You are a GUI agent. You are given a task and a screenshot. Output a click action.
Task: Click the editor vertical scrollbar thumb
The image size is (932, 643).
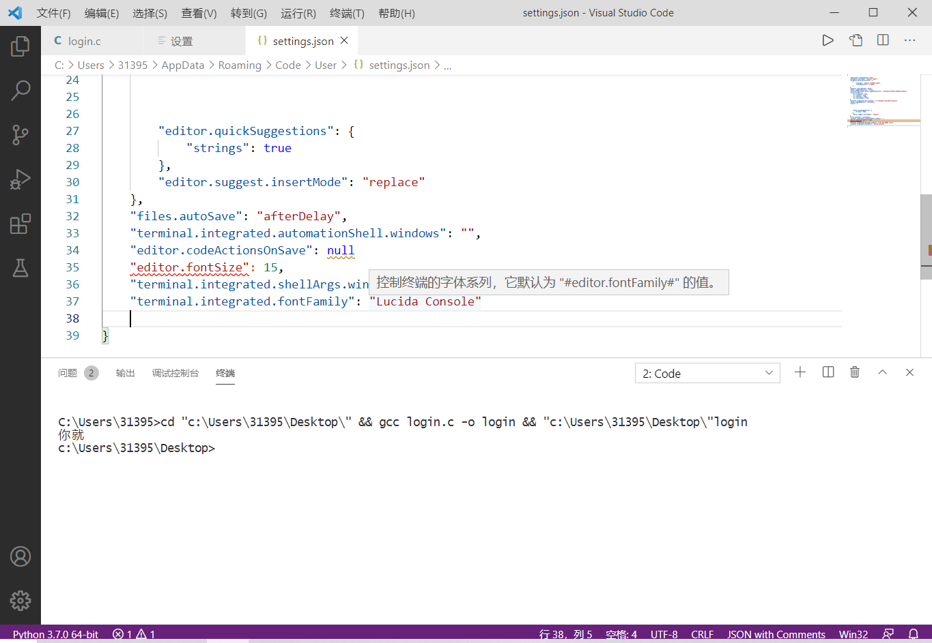[926, 237]
